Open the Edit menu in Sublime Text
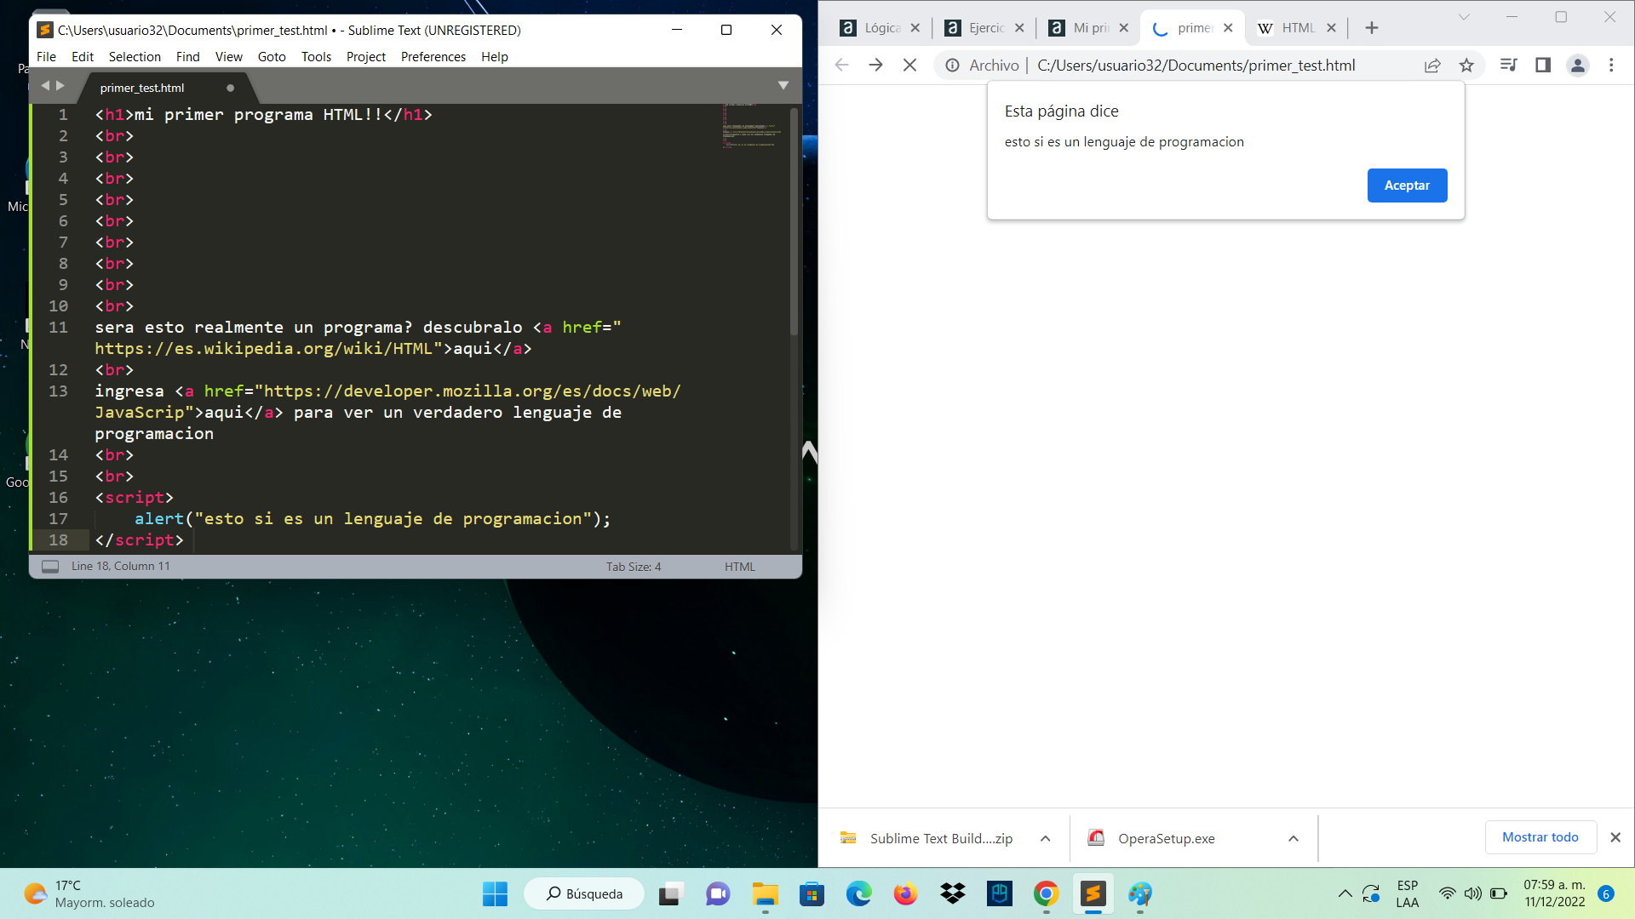Viewport: 1635px width, 919px height. click(x=83, y=57)
